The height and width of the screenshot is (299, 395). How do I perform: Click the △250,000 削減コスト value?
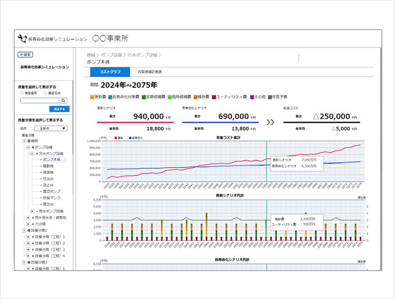click(x=332, y=117)
